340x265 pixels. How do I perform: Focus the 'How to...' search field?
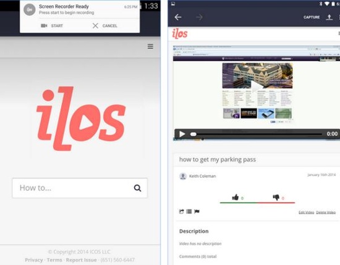click(80, 188)
